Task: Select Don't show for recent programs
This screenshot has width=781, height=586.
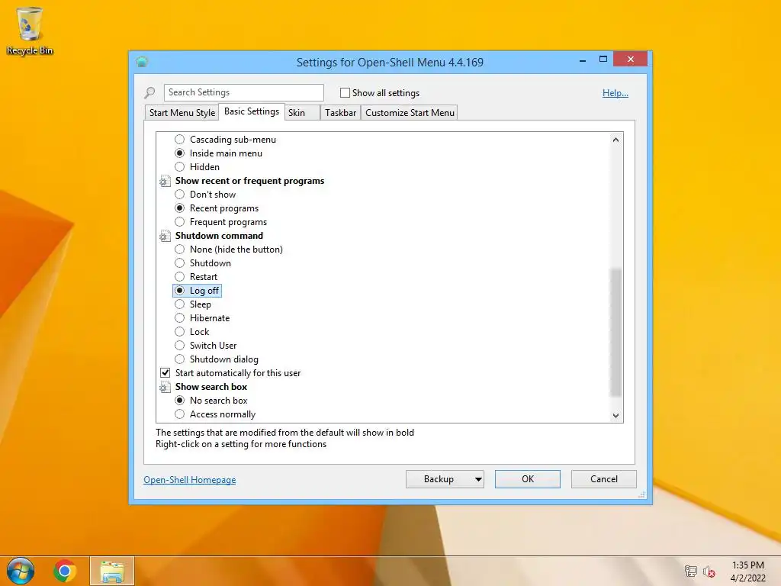Action: coord(179,195)
